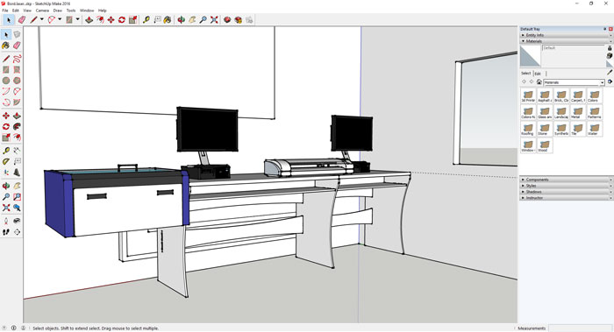Select the Polygon tool
614x332 pixels.
[x=17, y=81]
